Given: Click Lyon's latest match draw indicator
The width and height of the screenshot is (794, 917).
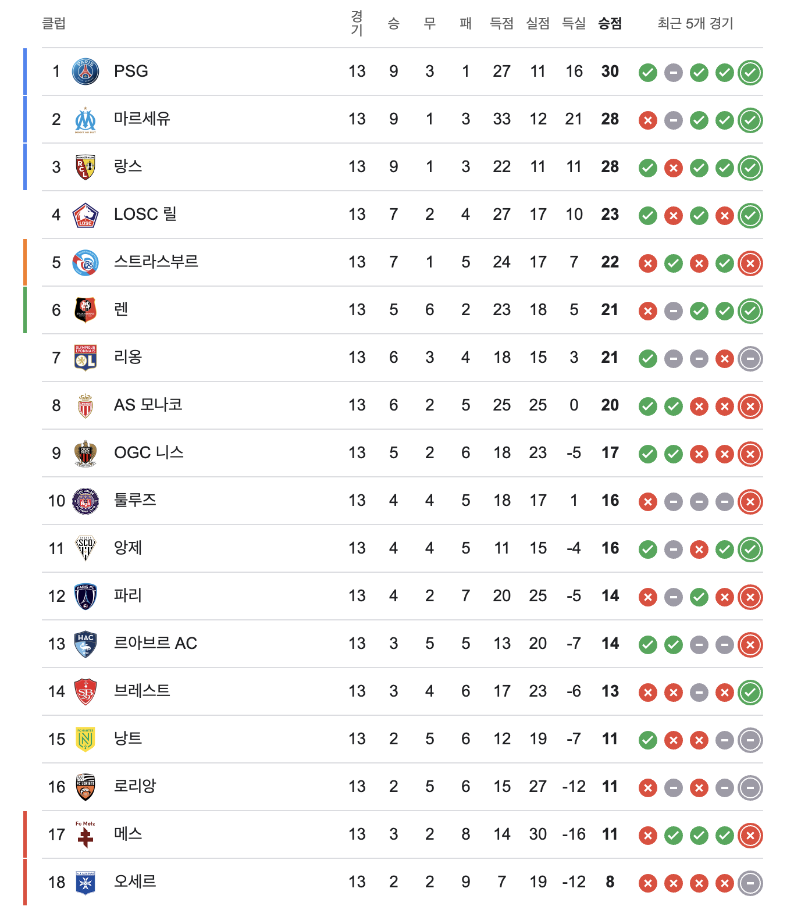Looking at the screenshot, I should click(750, 359).
